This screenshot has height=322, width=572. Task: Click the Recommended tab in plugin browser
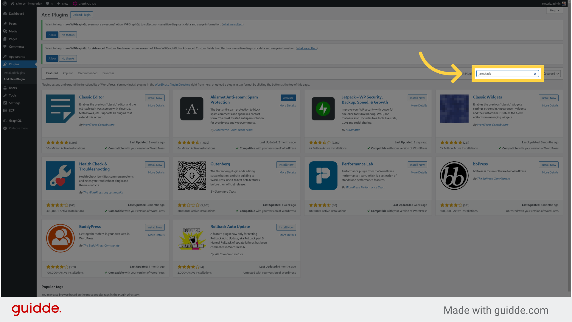87,73
